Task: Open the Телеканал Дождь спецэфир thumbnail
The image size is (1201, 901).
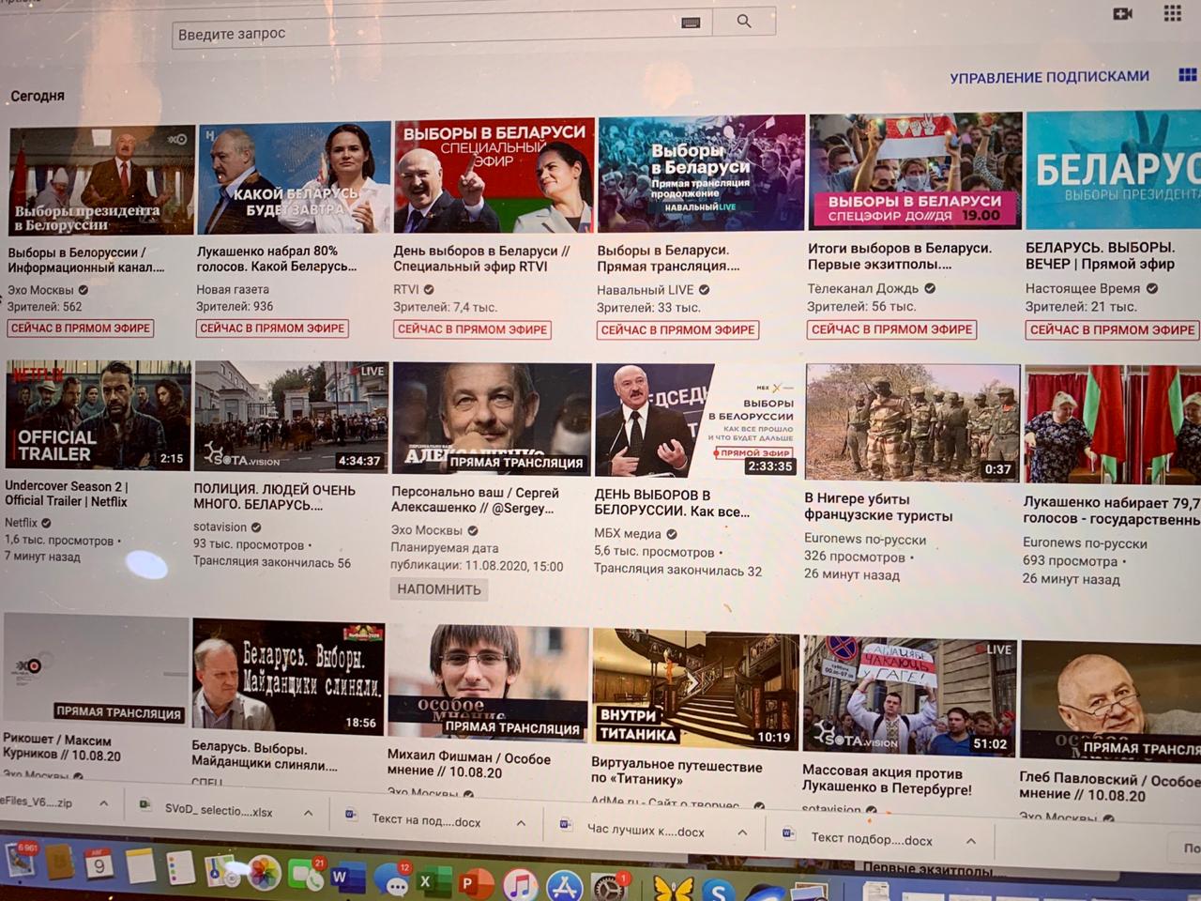Action: click(x=915, y=172)
